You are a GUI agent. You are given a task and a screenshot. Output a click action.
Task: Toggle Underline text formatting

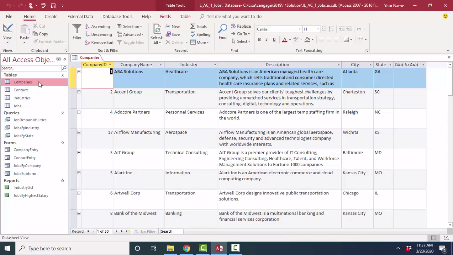[x=274, y=40]
